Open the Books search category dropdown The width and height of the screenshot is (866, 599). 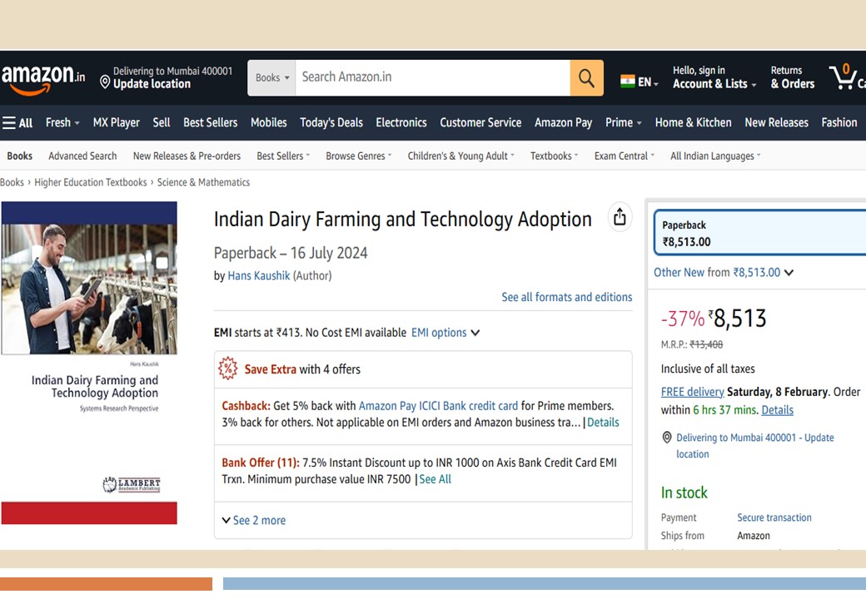tap(271, 77)
